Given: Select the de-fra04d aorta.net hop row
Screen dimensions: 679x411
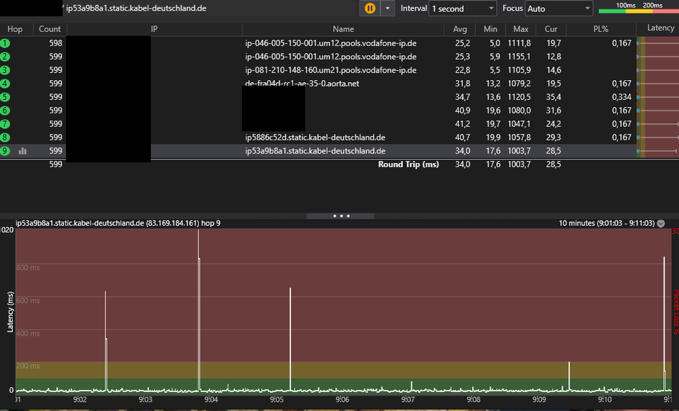Looking at the screenshot, I should pyautogui.click(x=302, y=84).
